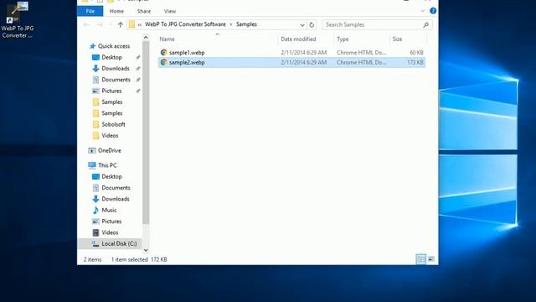The height and width of the screenshot is (302, 536).
Task: Expand the ribbon with the chevron
Action: tap(423, 11)
